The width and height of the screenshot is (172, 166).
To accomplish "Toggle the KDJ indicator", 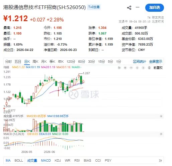I will point(58,161).
